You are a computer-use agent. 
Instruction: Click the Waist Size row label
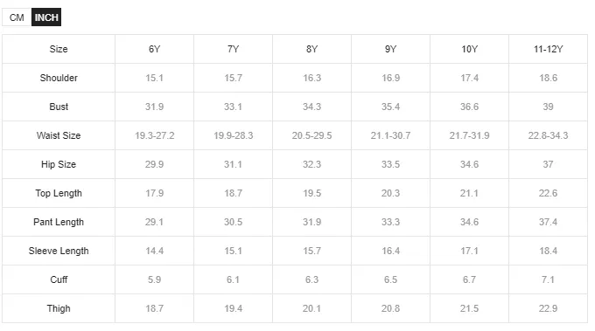(x=59, y=135)
